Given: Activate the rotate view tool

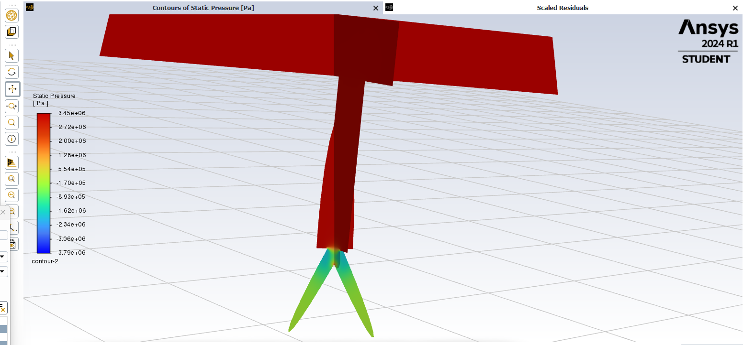Looking at the screenshot, I should tap(12, 72).
